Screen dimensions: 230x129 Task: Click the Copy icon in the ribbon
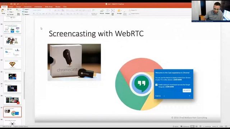point(8,12)
